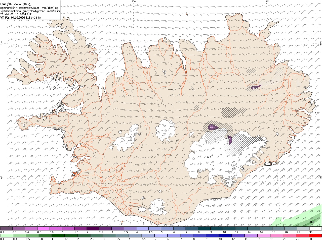This screenshot has height=241, width=322.
Task: Click the 10 deep blue swatch in lower legend row
Action: click(225, 235)
